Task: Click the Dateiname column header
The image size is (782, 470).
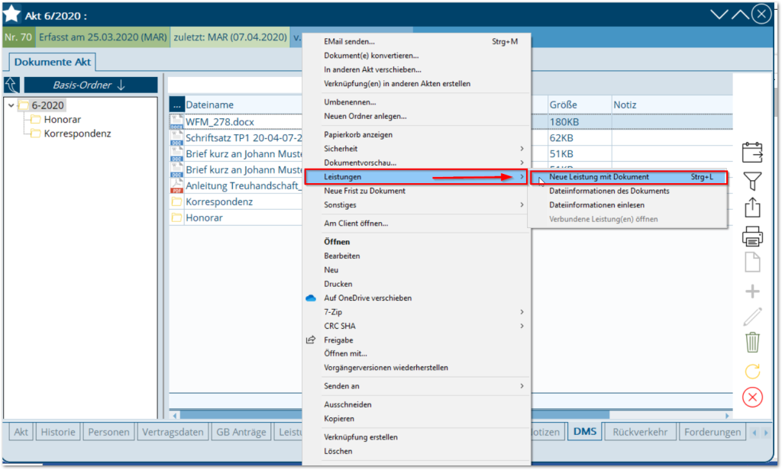Action: [x=210, y=105]
